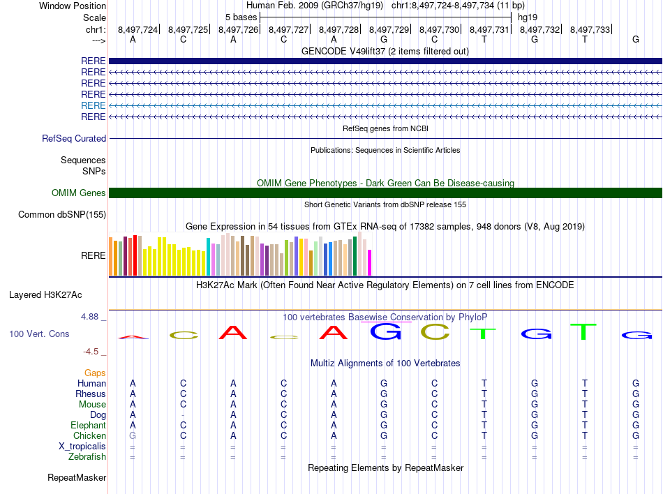
Task: Click the dash gap in Dog alignment row
Action: pyautogui.click(x=183, y=415)
